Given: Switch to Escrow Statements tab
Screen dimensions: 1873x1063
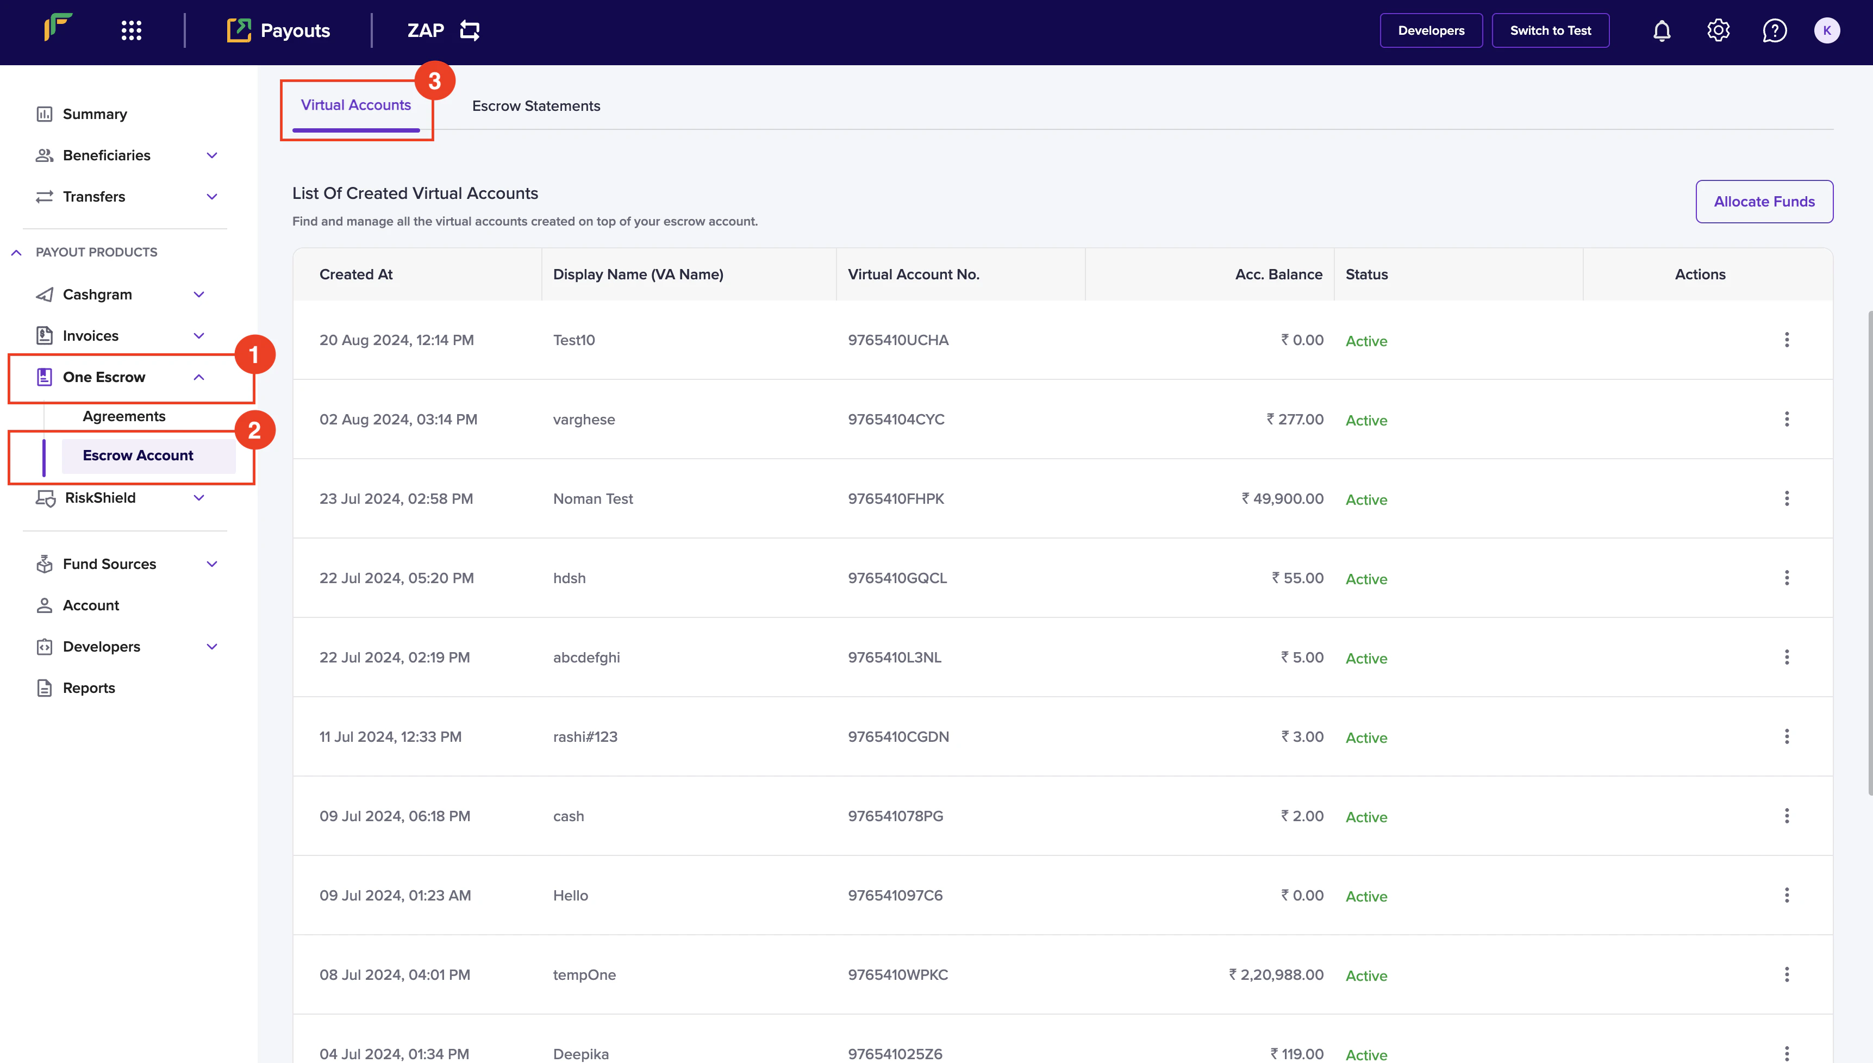Looking at the screenshot, I should point(536,106).
